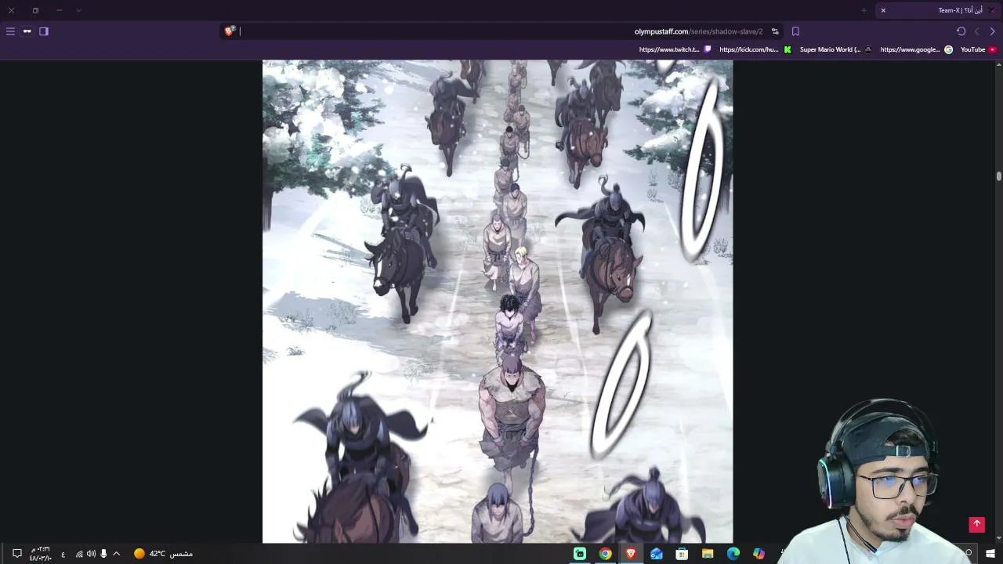1003x564 pixels.
Task: Show hidden system tray icons
Action: pyautogui.click(x=117, y=554)
